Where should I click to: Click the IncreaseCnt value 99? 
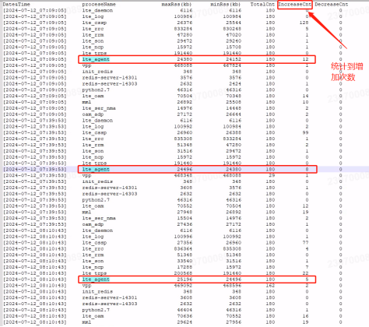coord(305,133)
